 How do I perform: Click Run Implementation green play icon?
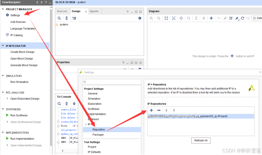coord(7,139)
